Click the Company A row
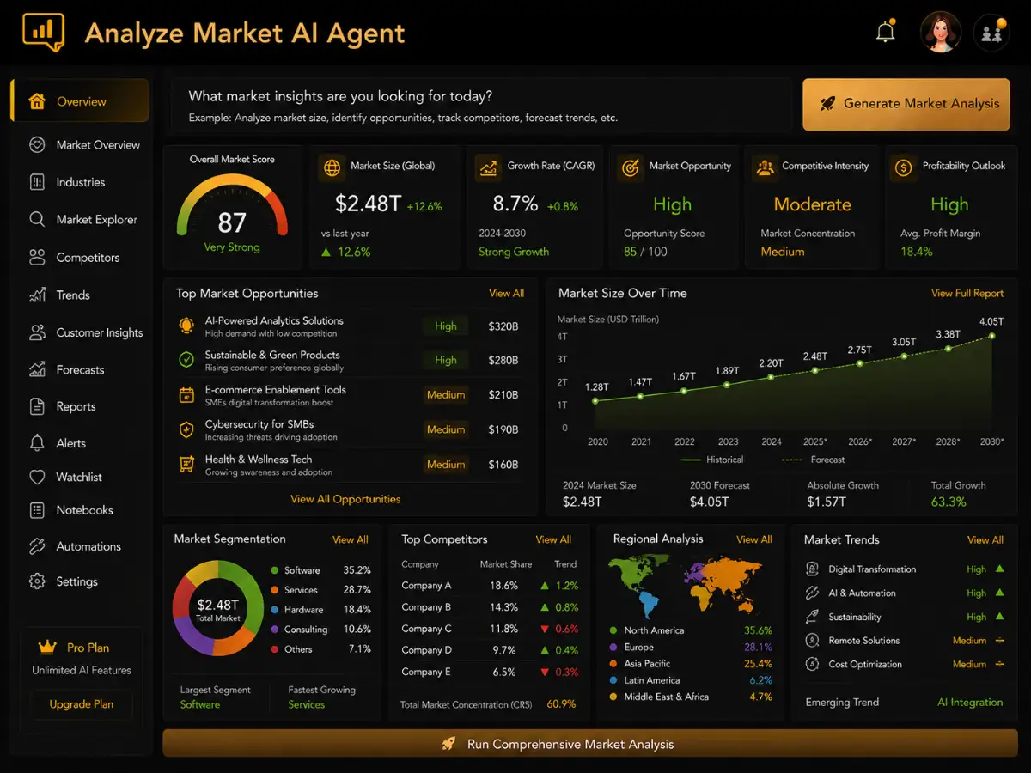1031x773 pixels. 490,586
